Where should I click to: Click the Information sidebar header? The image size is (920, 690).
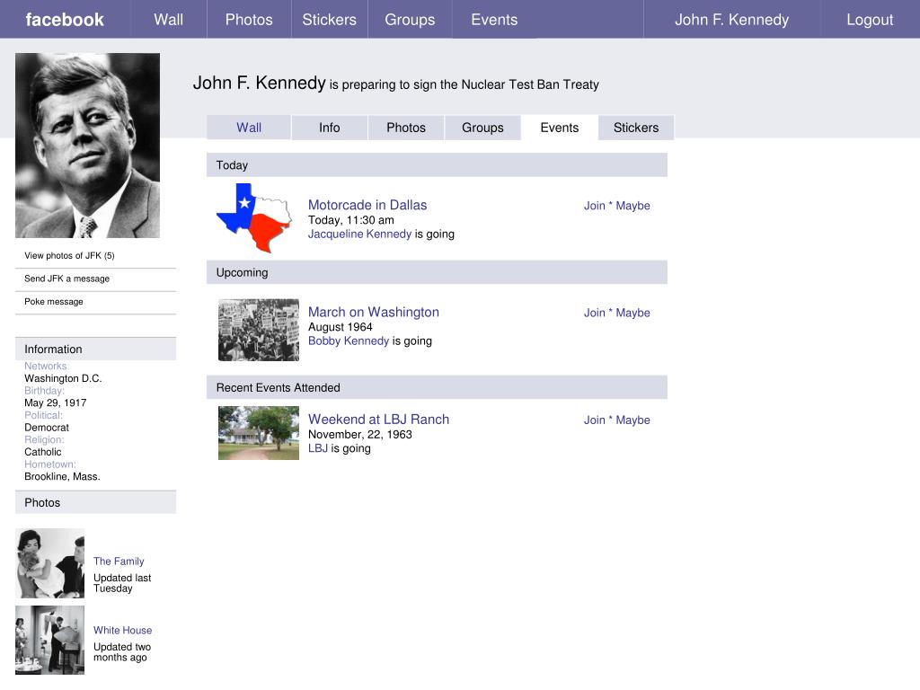(95, 349)
